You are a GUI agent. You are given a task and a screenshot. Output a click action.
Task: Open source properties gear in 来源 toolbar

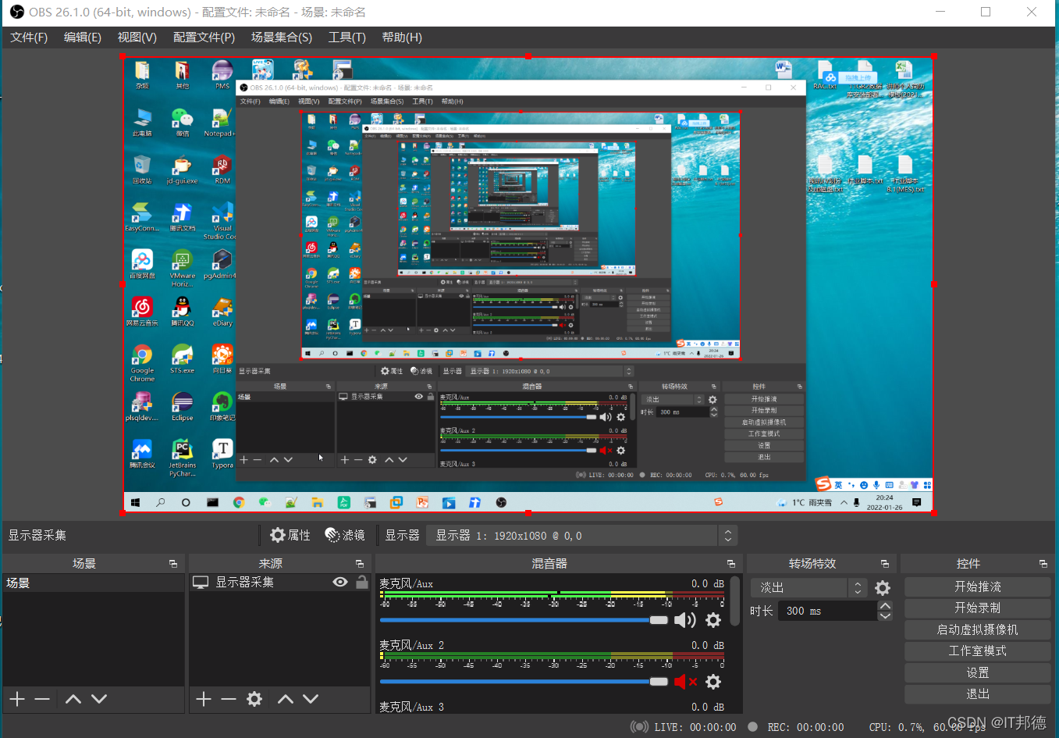[x=254, y=699]
